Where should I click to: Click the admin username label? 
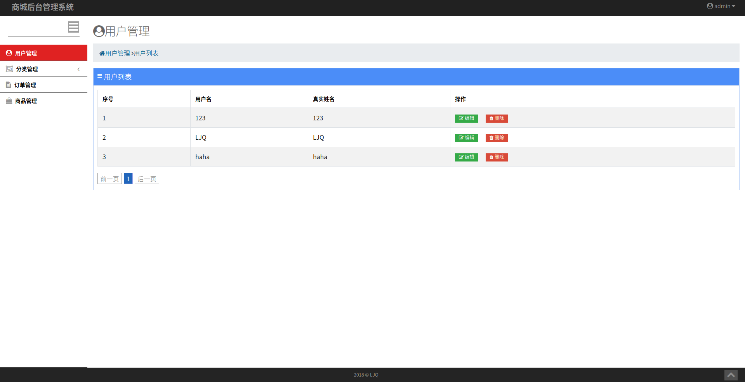point(722,6)
